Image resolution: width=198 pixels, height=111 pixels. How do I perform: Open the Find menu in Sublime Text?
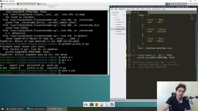click(x=128, y=9)
